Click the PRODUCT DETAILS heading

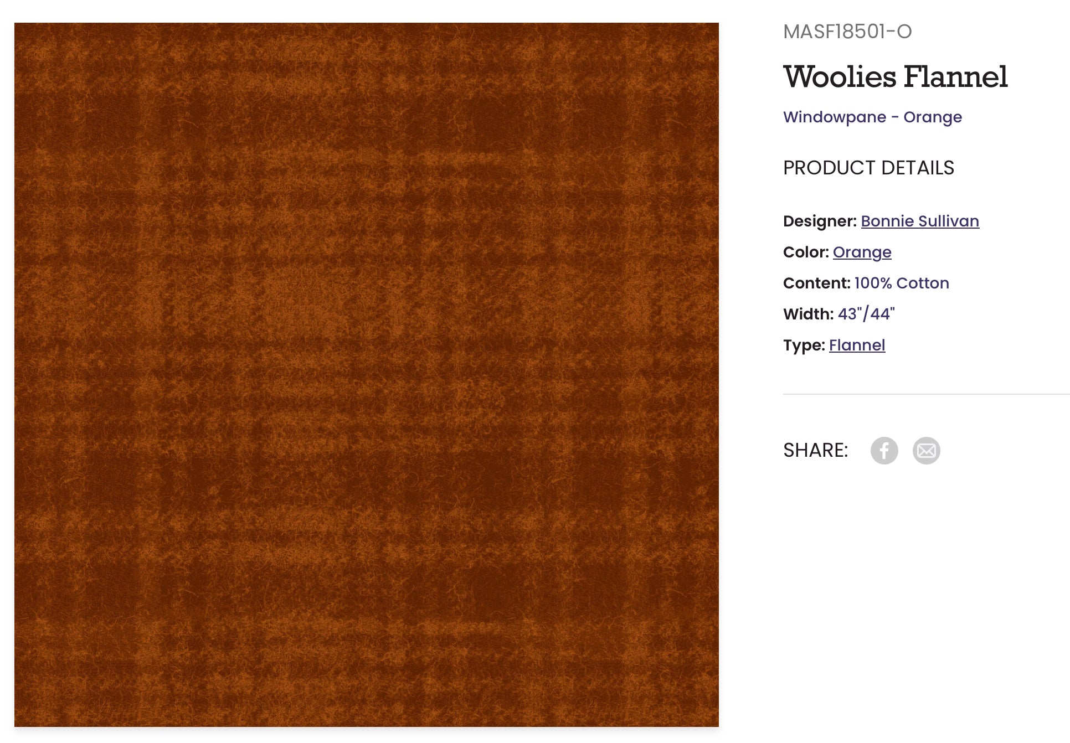click(x=868, y=168)
